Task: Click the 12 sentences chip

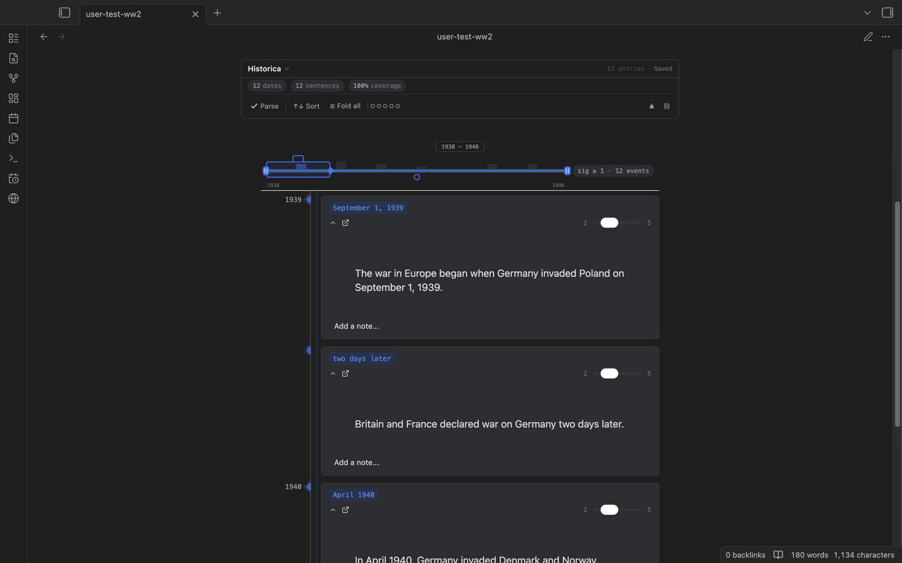Action: (317, 86)
